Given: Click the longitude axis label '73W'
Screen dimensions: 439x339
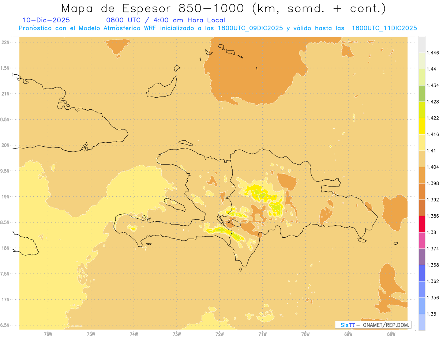Looking at the screenshot, I should pos(177,334).
